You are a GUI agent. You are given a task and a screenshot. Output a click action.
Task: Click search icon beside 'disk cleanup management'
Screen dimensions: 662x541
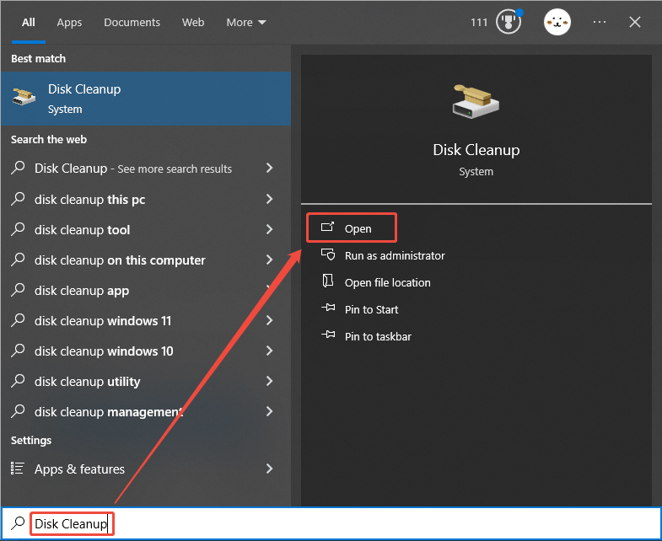tap(18, 410)
